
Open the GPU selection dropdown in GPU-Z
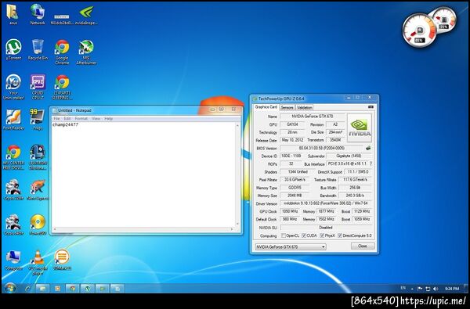click(x=291, y=246)
